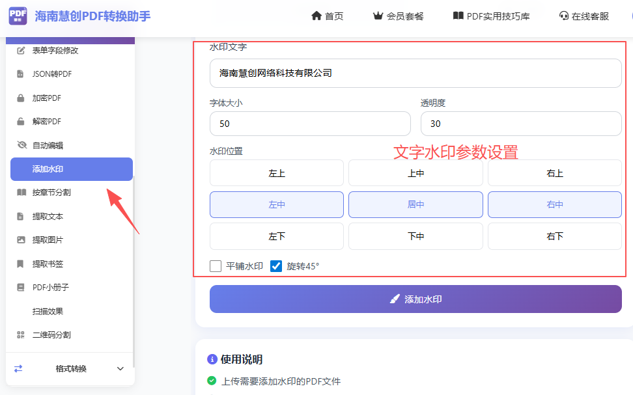
Task: Select 左中 watermark position
Action: coord(277,204)
